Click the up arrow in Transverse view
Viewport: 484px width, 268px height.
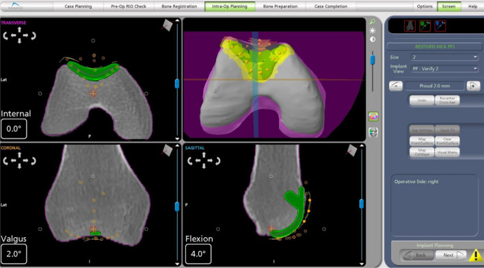[19, 29]
